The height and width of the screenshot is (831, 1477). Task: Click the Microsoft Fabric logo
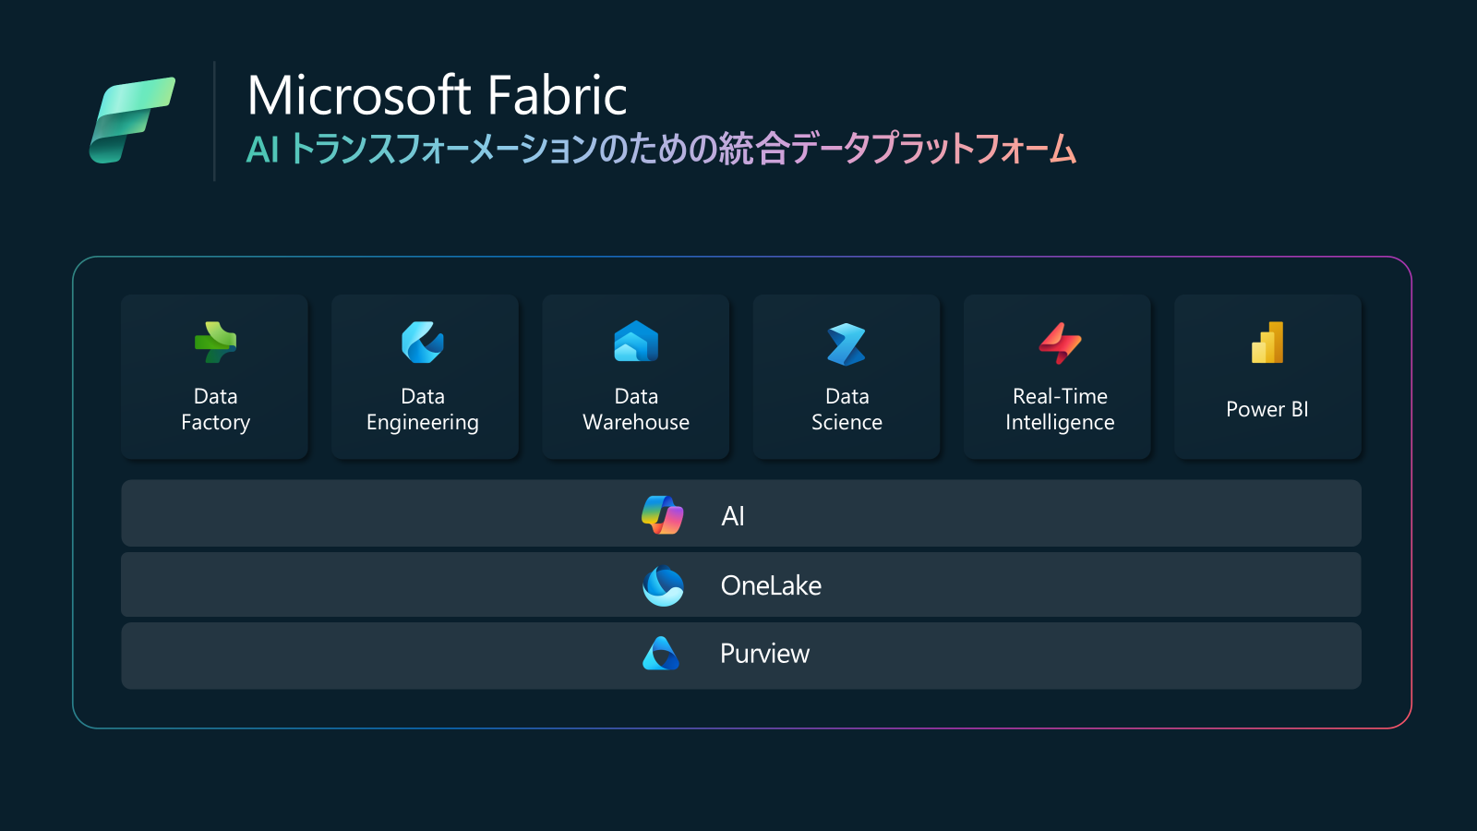[132, 120]
